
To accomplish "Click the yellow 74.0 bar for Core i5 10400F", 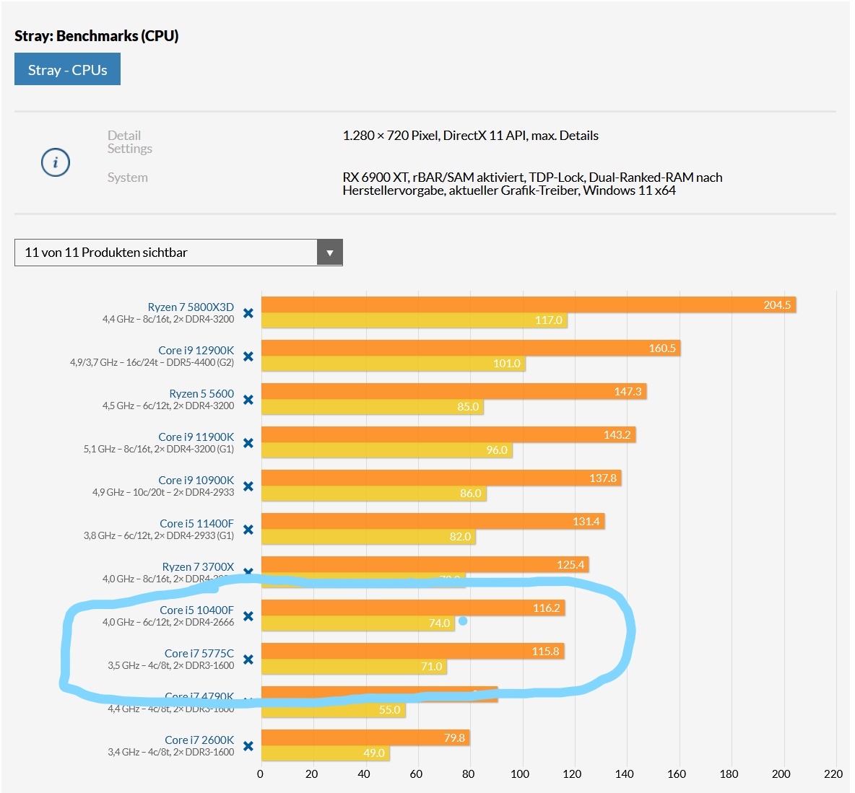I will pos(358,623).
